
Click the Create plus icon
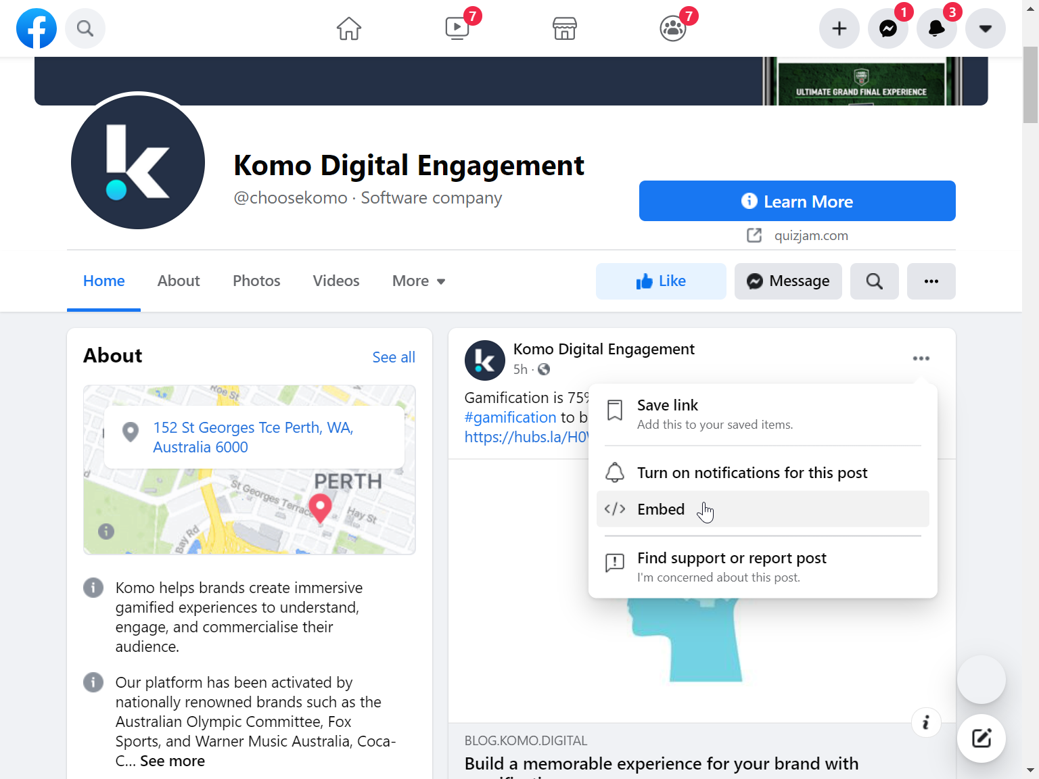click(839, 28)
